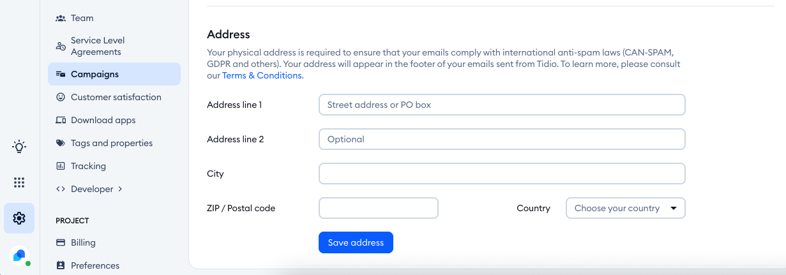Click the Tags and properties tag icon
This screenshot has height=275, width=786.
61,143
